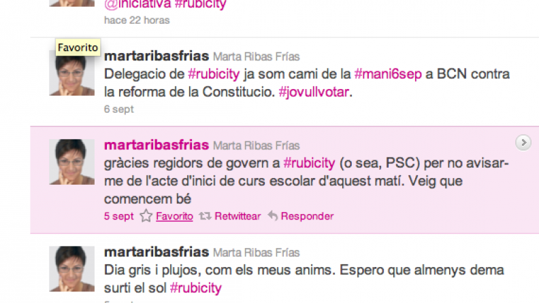This screenshot has height=303, width=539.
Task: Click #rubicity hashtag in gràcies regidors tweet
Action: click(309, 163)
